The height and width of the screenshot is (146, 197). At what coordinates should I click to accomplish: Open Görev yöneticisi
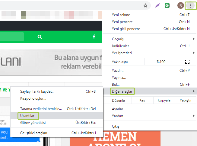coord(57,123)
